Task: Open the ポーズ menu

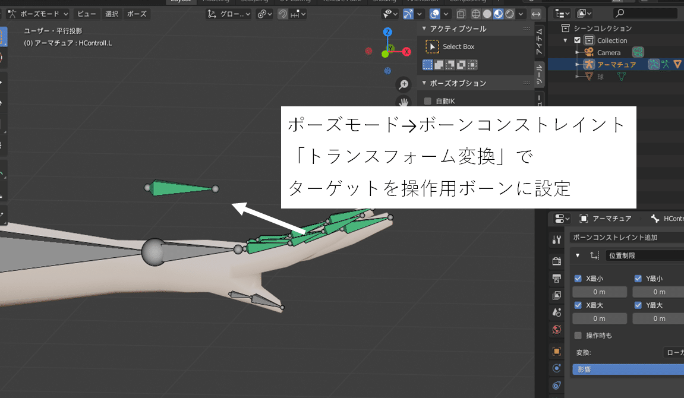Action: coord(137,14)
